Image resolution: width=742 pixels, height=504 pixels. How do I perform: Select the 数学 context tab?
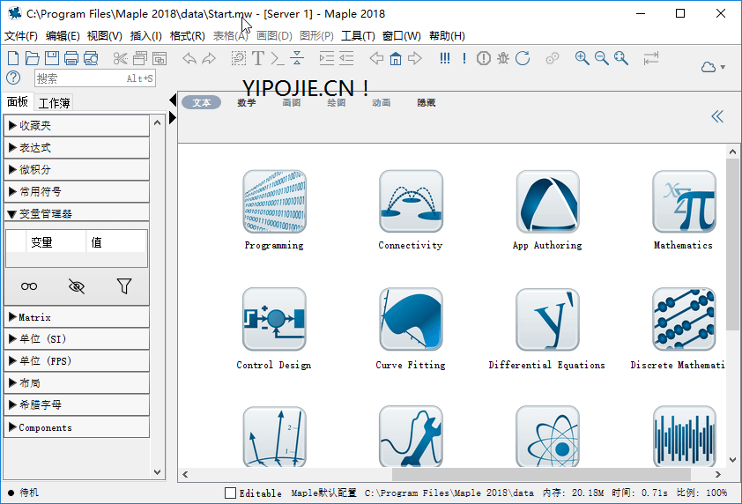click(x=246, y=103)
